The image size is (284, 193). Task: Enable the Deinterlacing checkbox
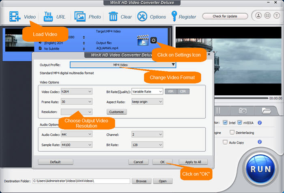point(232,132)
